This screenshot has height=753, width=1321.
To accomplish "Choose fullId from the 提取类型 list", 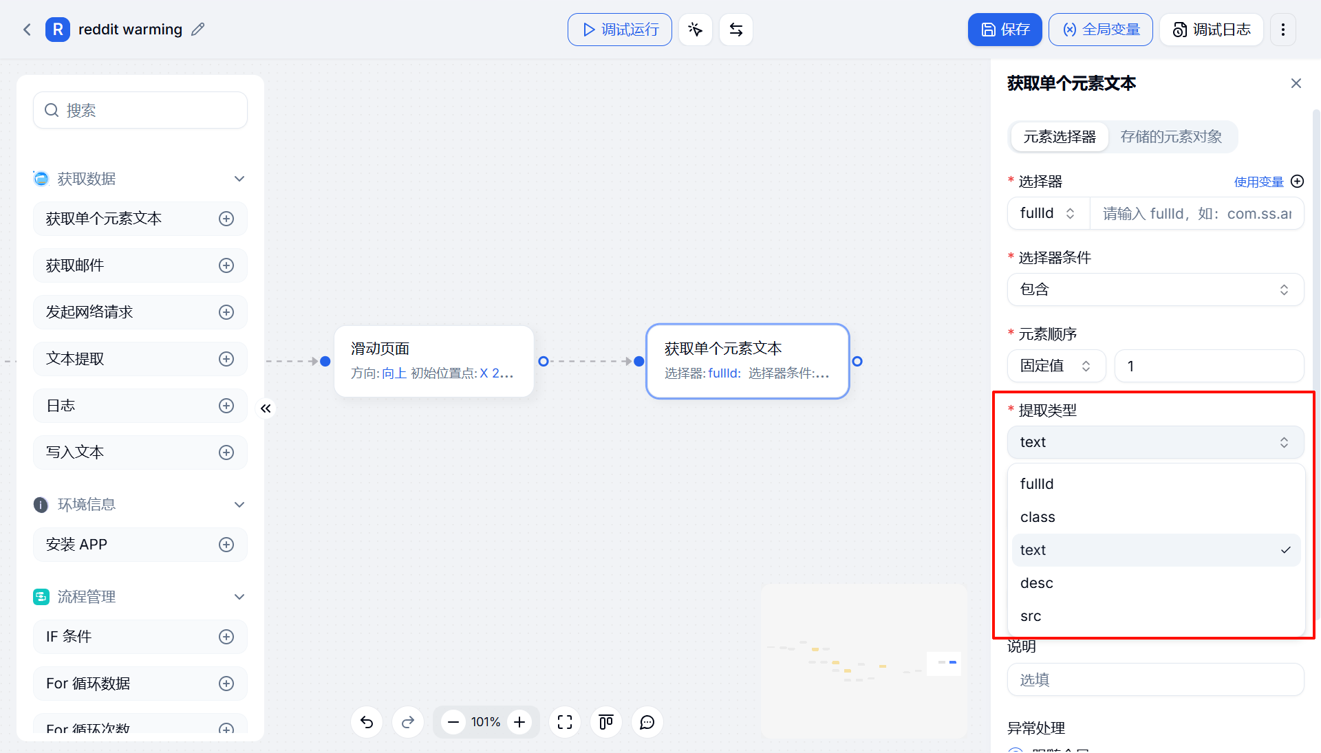I will 1156,484.
